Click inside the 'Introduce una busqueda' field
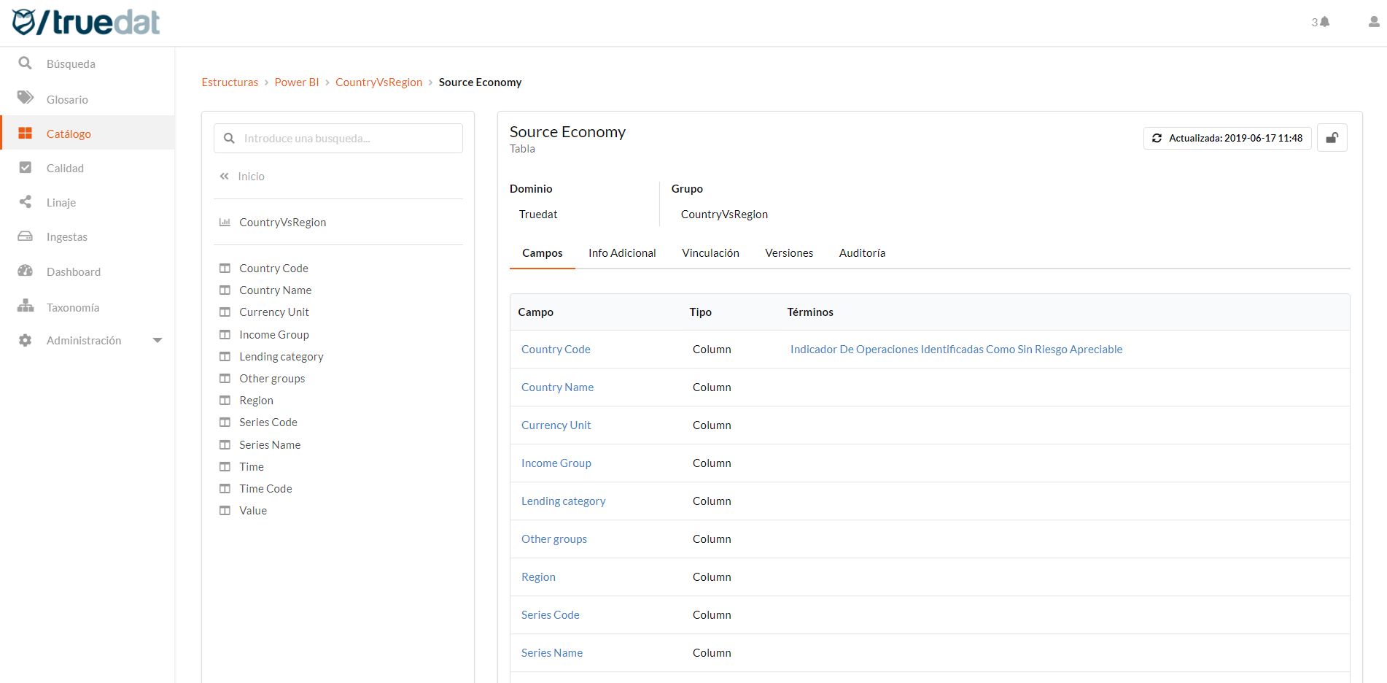Screen dimensions: 1387x683 (x=338, y=138)
